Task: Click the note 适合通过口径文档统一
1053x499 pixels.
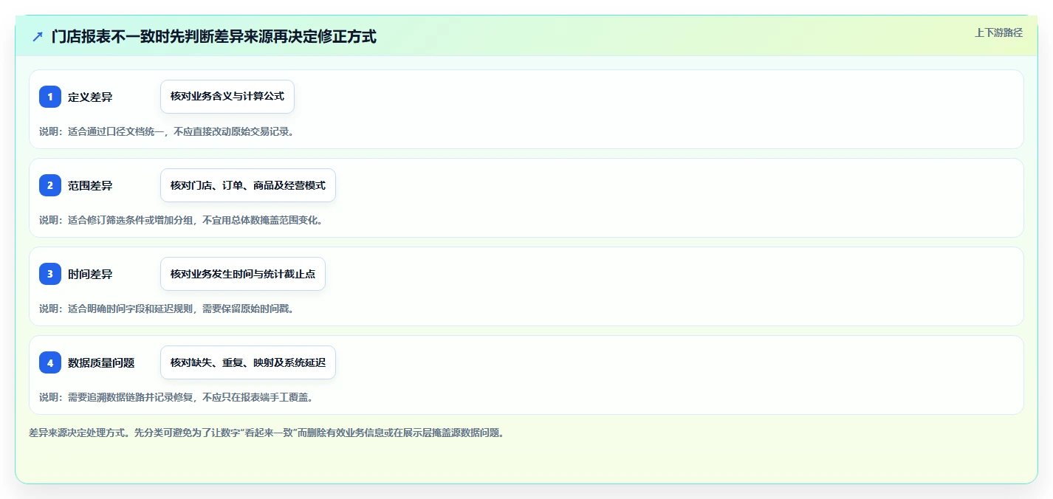Action: (x=117, y=131)
